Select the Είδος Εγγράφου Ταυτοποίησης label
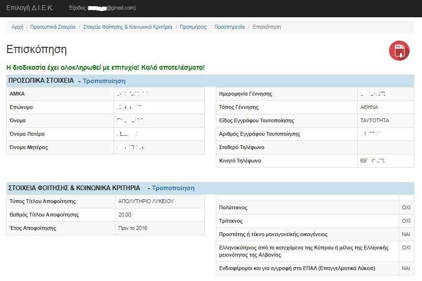422x281 pixels. 256,120
